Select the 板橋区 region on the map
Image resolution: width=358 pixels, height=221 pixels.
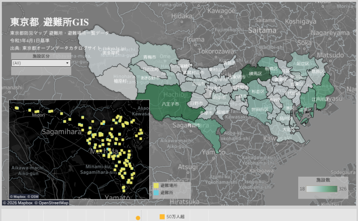[271, 69]
